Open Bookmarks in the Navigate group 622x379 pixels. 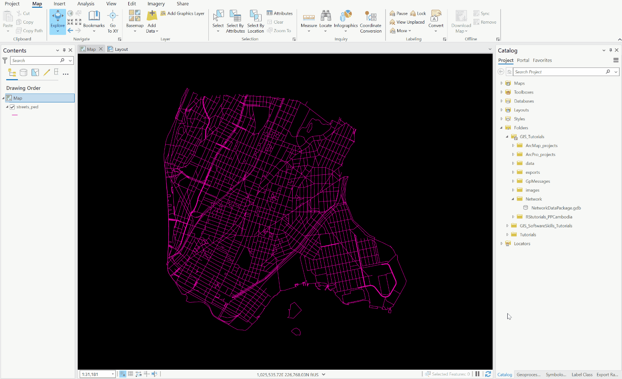point(94,21)
